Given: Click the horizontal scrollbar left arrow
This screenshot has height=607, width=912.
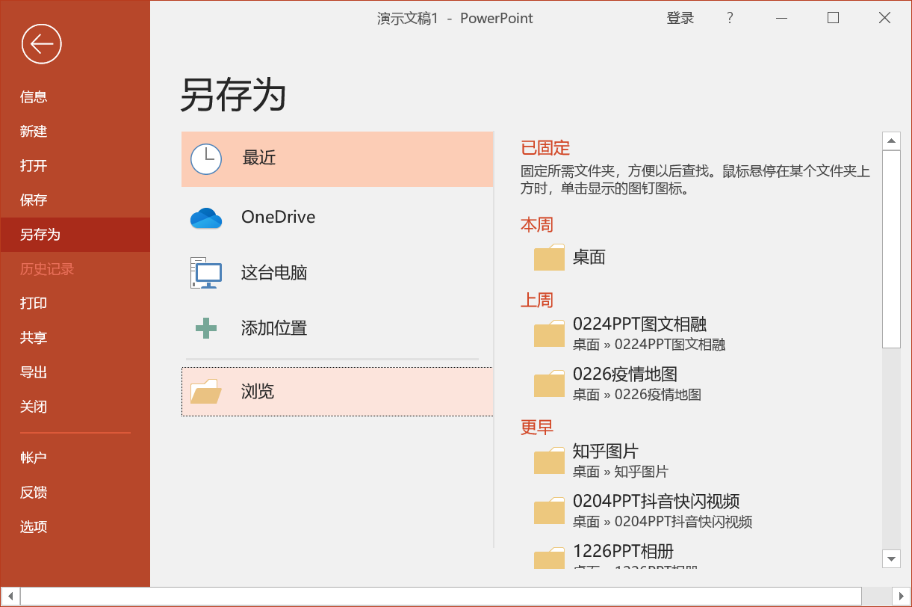Looking at the screenshot, I should (x=10, y=596).
